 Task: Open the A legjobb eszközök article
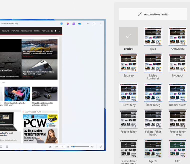tap(42, 104)
